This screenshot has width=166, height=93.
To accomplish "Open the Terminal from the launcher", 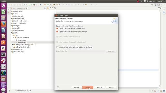I will [3, 55].
